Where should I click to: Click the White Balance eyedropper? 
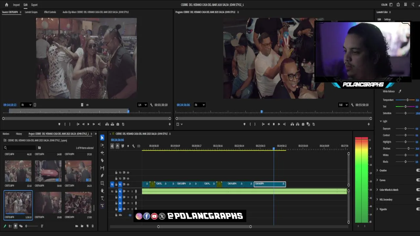click(400, 91)
